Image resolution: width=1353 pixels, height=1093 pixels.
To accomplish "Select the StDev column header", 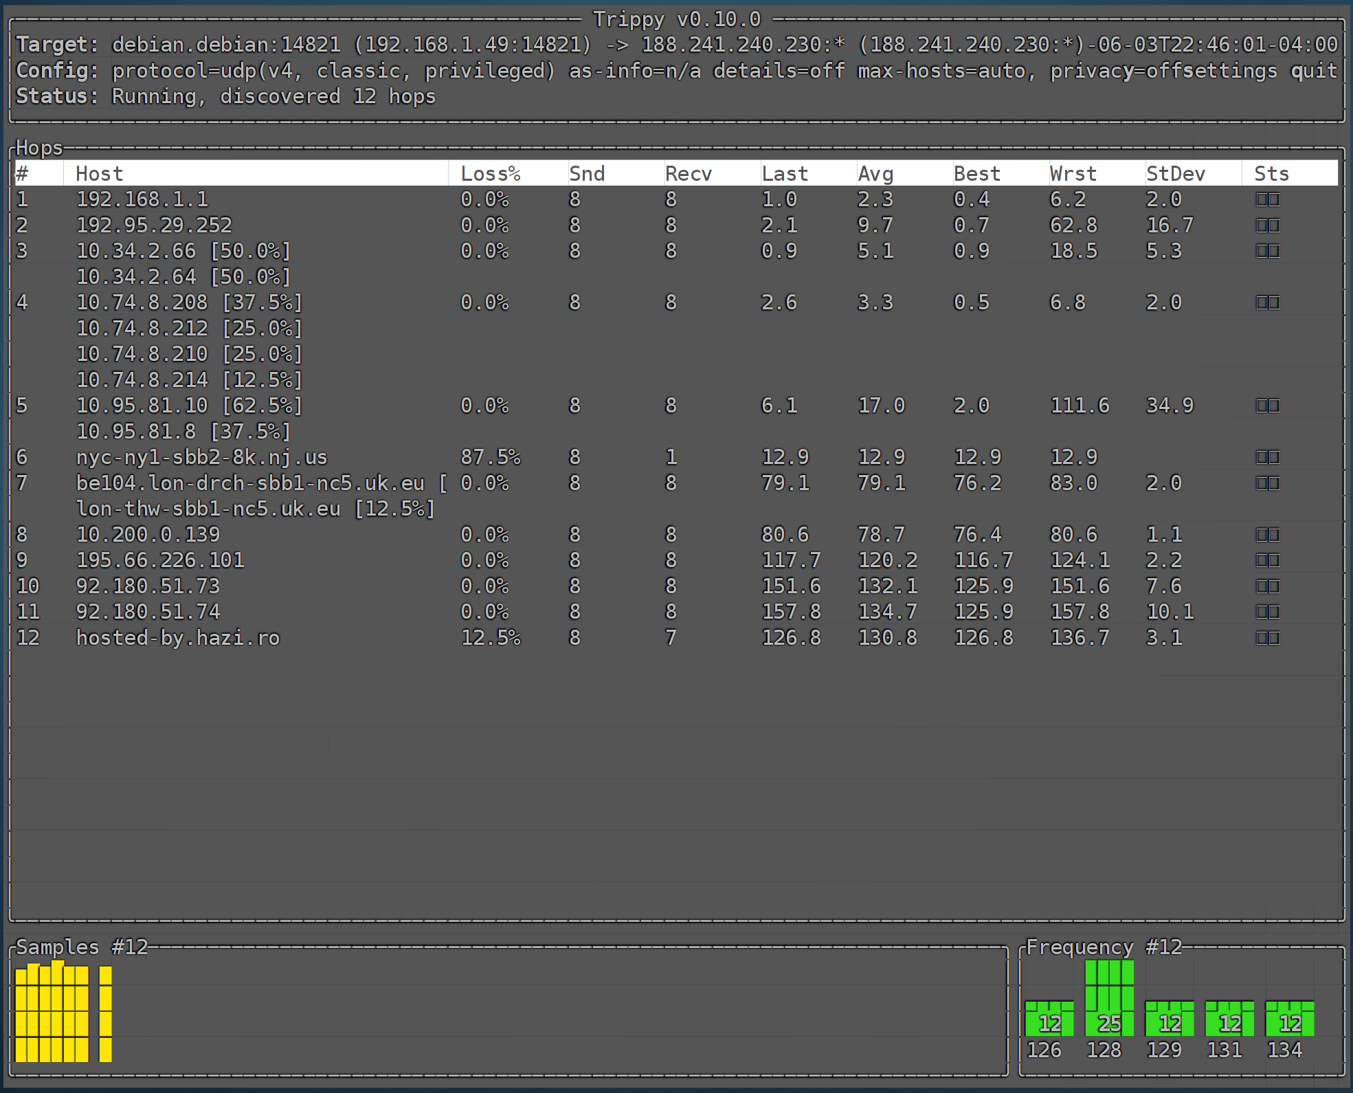I will tap(1175, 174).
